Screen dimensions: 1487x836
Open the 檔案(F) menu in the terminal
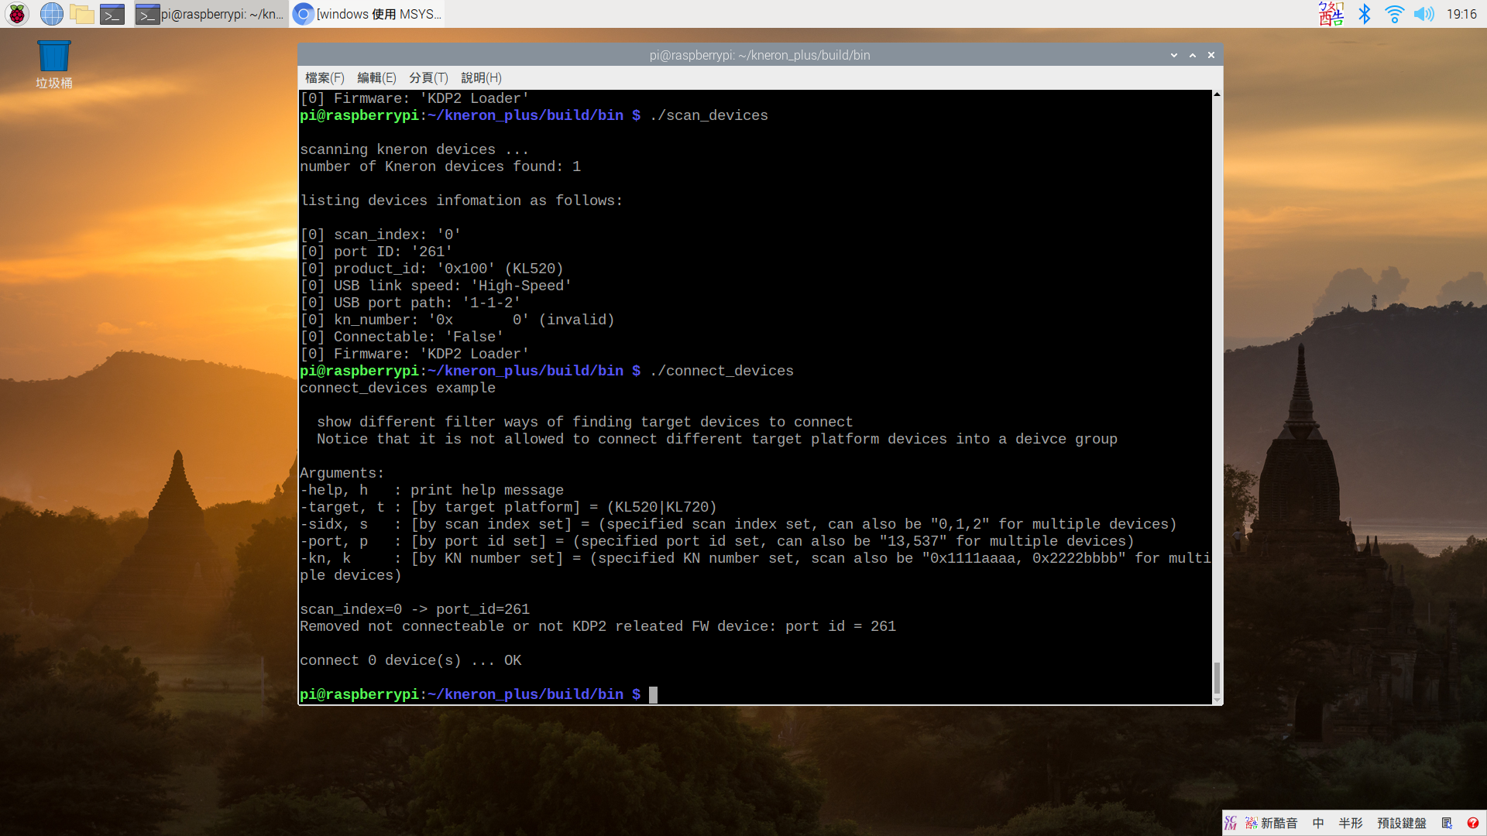[325, 77]
